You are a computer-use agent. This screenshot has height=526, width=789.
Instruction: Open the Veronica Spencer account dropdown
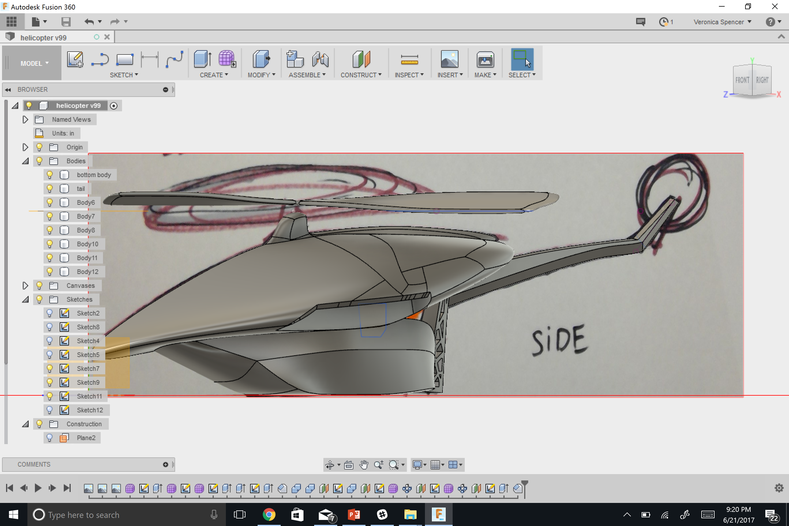[722, 22]
